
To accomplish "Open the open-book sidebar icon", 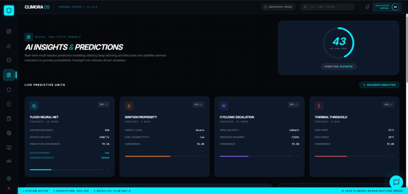I will point(9,147).
